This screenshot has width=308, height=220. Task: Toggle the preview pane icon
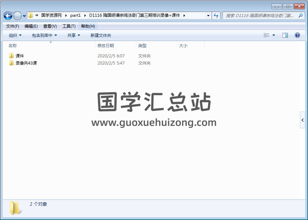(x=285, y=35)
